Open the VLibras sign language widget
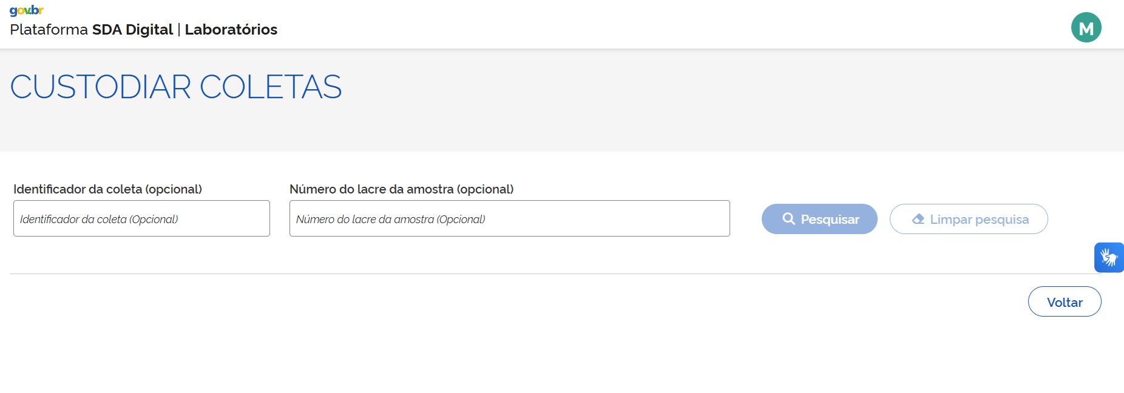The image size is (1124, 393). pyautogui.click(x=1108, y=258)
